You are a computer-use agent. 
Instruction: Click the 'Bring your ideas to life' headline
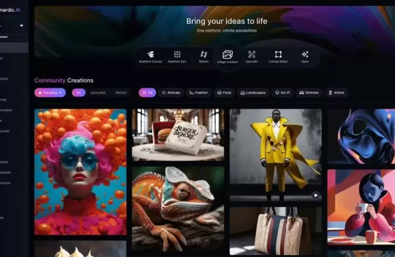pos(226,21)
